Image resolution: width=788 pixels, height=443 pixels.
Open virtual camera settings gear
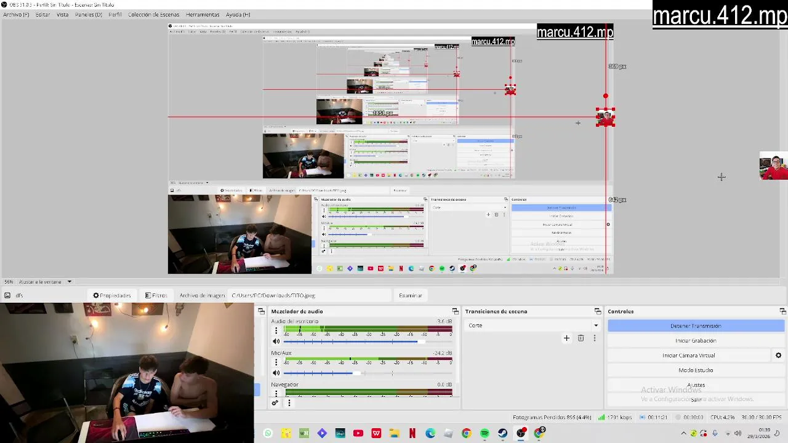pos(778,355)
